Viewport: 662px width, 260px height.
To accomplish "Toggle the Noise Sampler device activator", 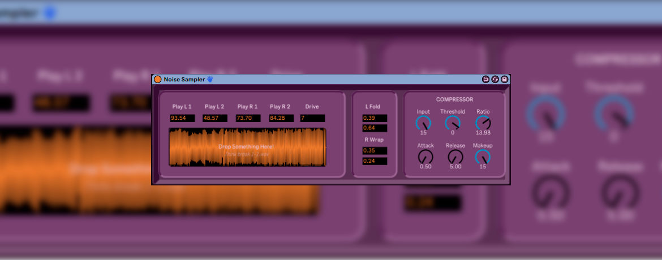I will tap(158, 80).
